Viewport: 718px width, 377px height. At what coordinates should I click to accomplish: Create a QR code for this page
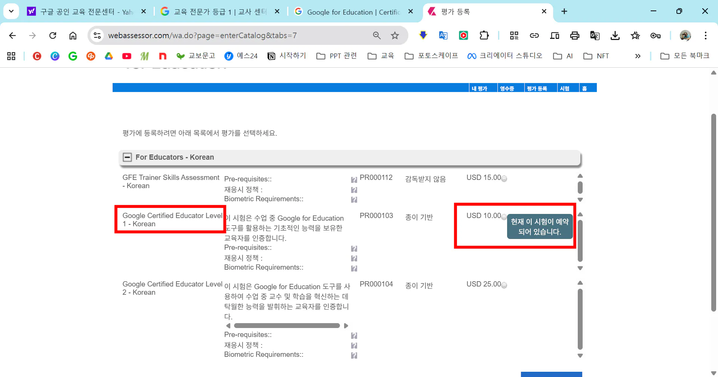click(x=514, y=36)
